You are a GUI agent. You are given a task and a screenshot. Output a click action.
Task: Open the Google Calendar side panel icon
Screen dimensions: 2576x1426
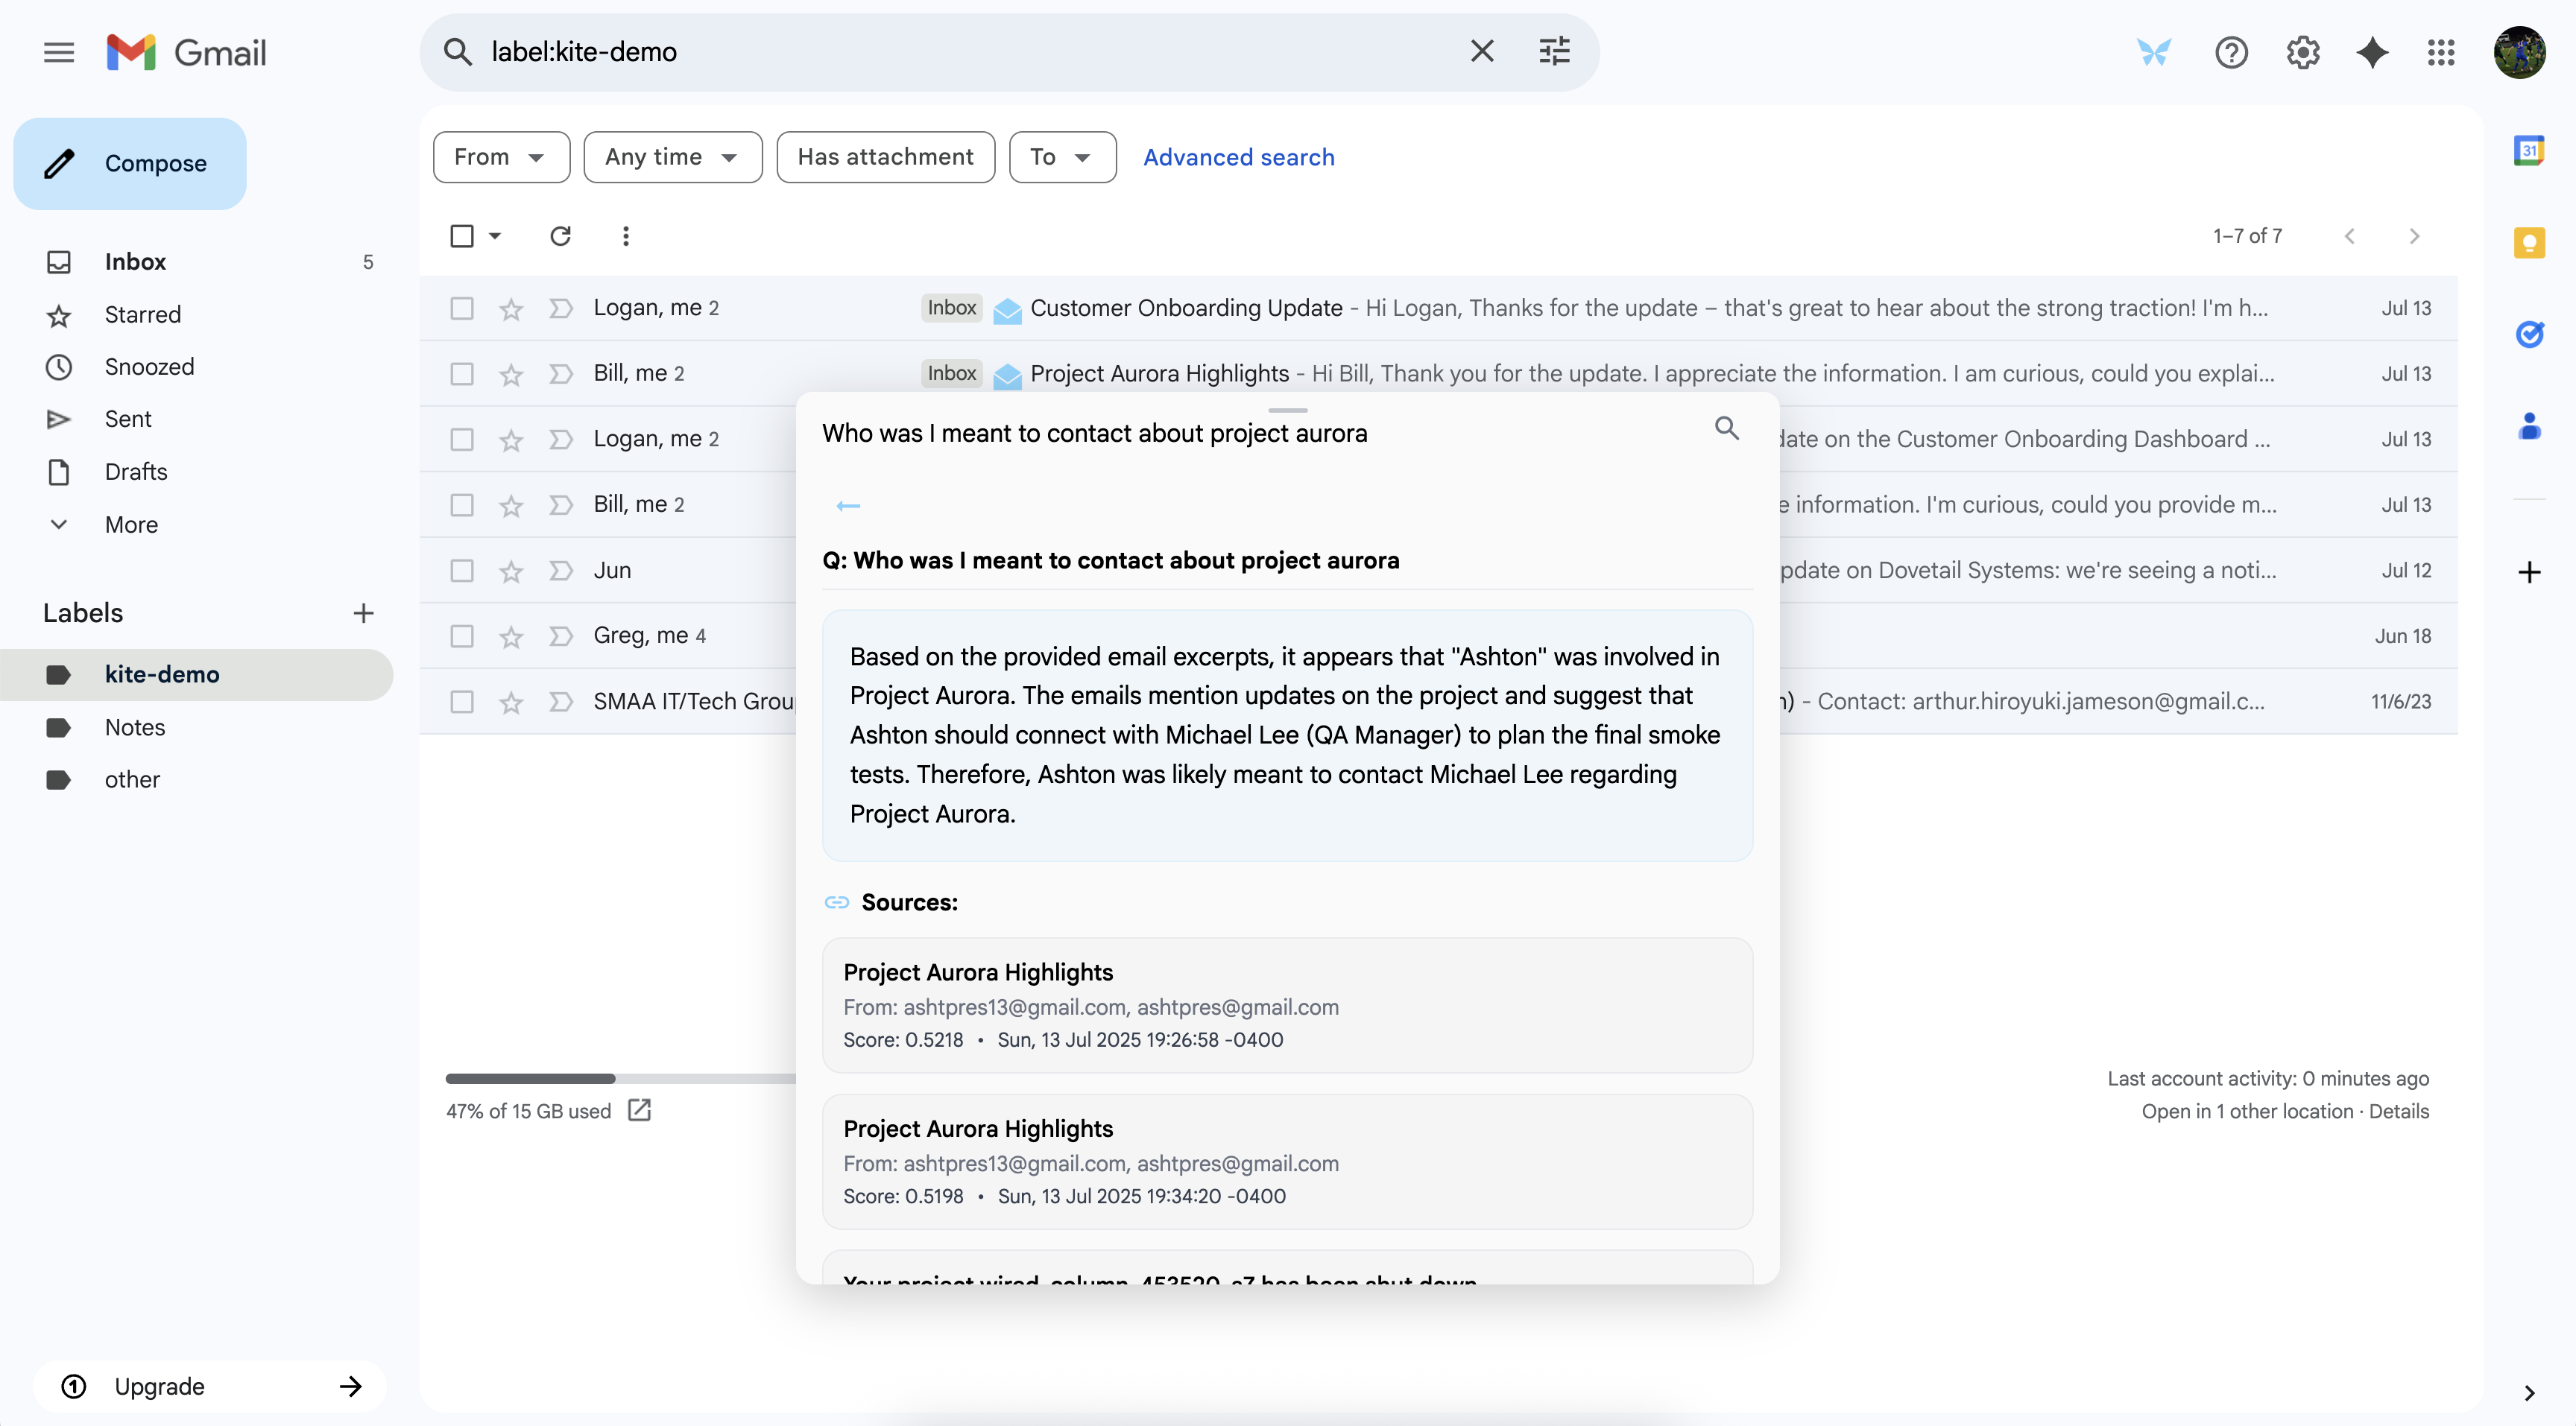tap(2528, 151)
